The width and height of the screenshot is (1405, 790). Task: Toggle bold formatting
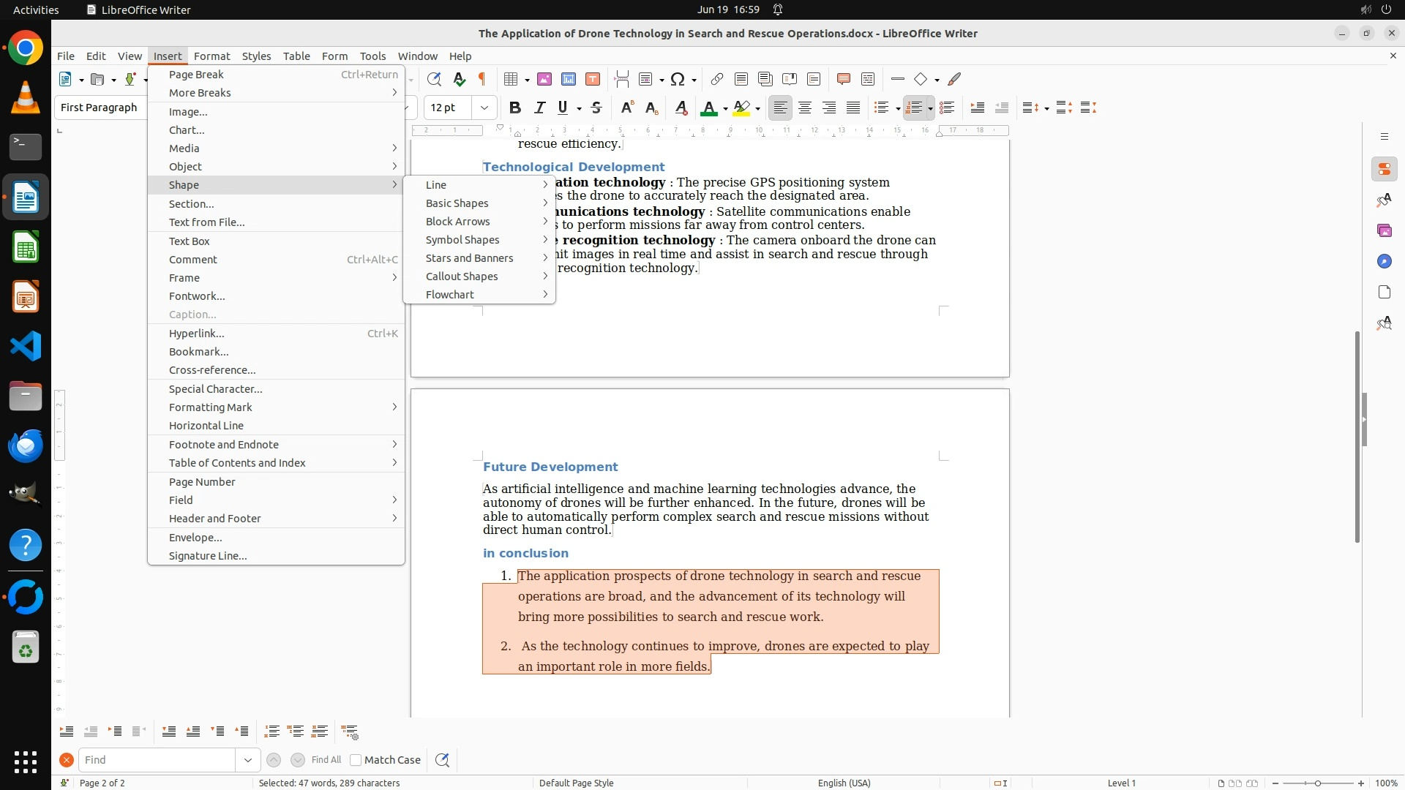[515, 108]
